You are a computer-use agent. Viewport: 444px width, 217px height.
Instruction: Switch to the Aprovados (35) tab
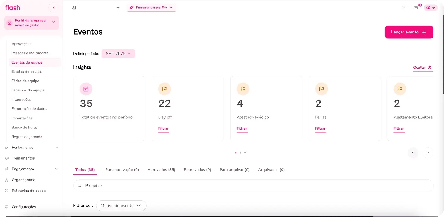coord(161,170)
